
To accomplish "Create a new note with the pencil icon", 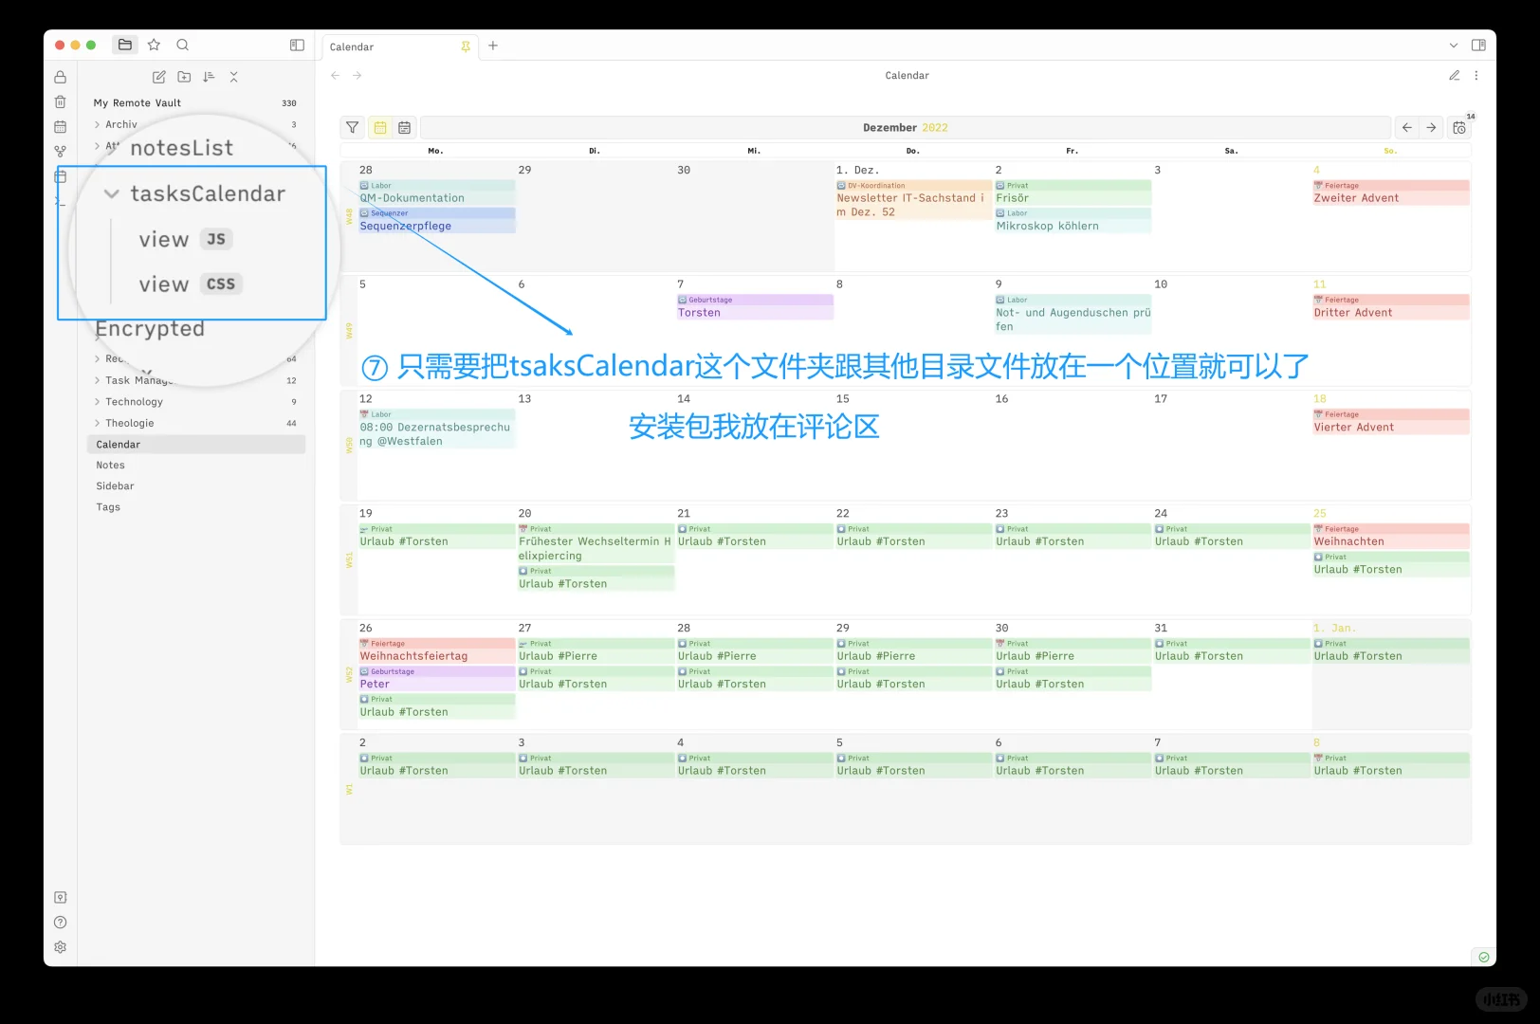I will click(x=158, y=77).
